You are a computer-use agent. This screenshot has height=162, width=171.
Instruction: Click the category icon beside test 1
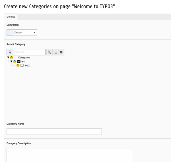coord(18,65)
